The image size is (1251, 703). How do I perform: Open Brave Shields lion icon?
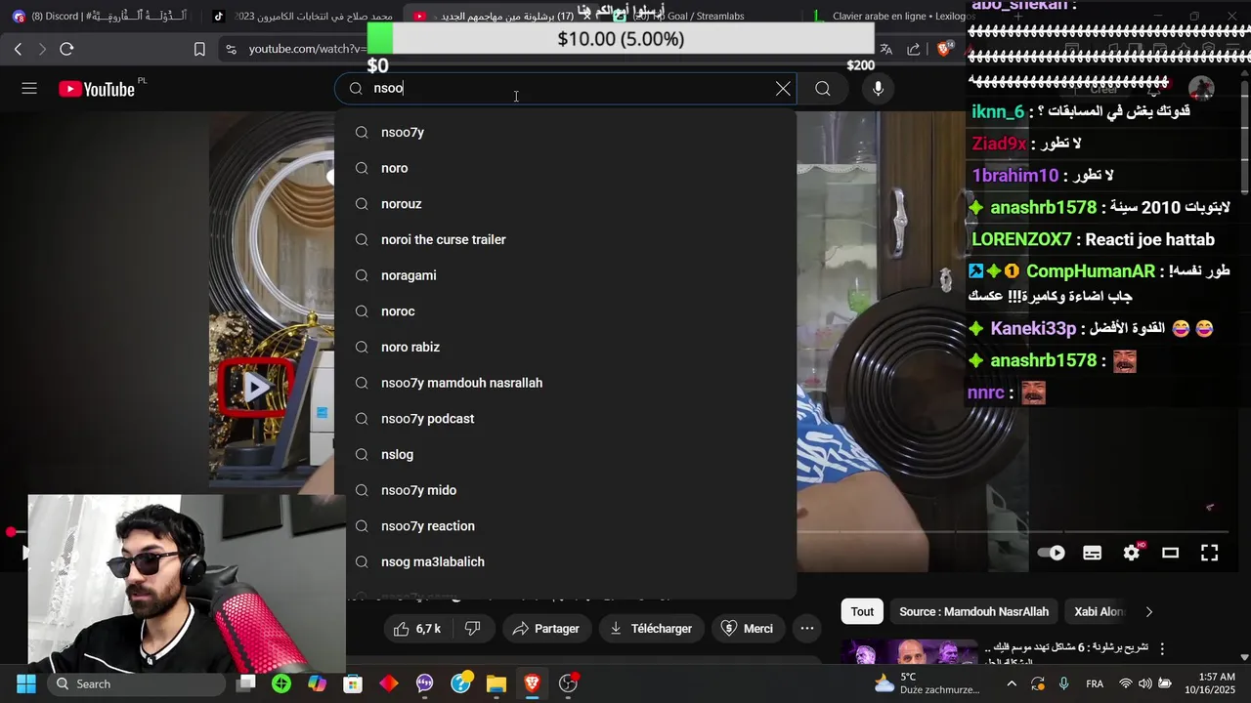944,49
